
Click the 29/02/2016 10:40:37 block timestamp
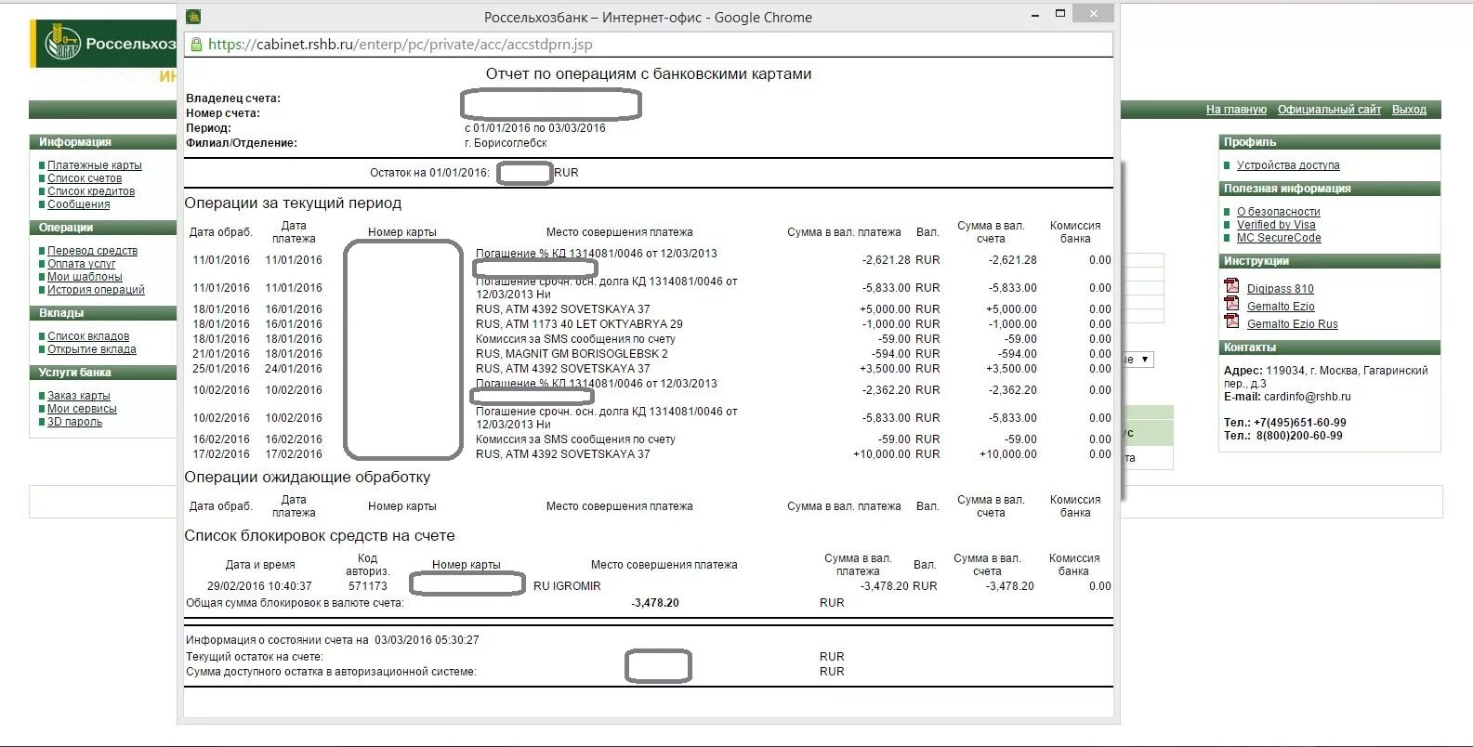[259, 586]
